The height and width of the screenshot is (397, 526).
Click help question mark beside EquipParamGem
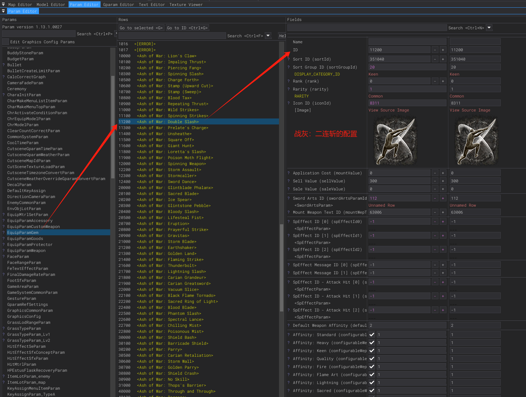coord(4,233)
